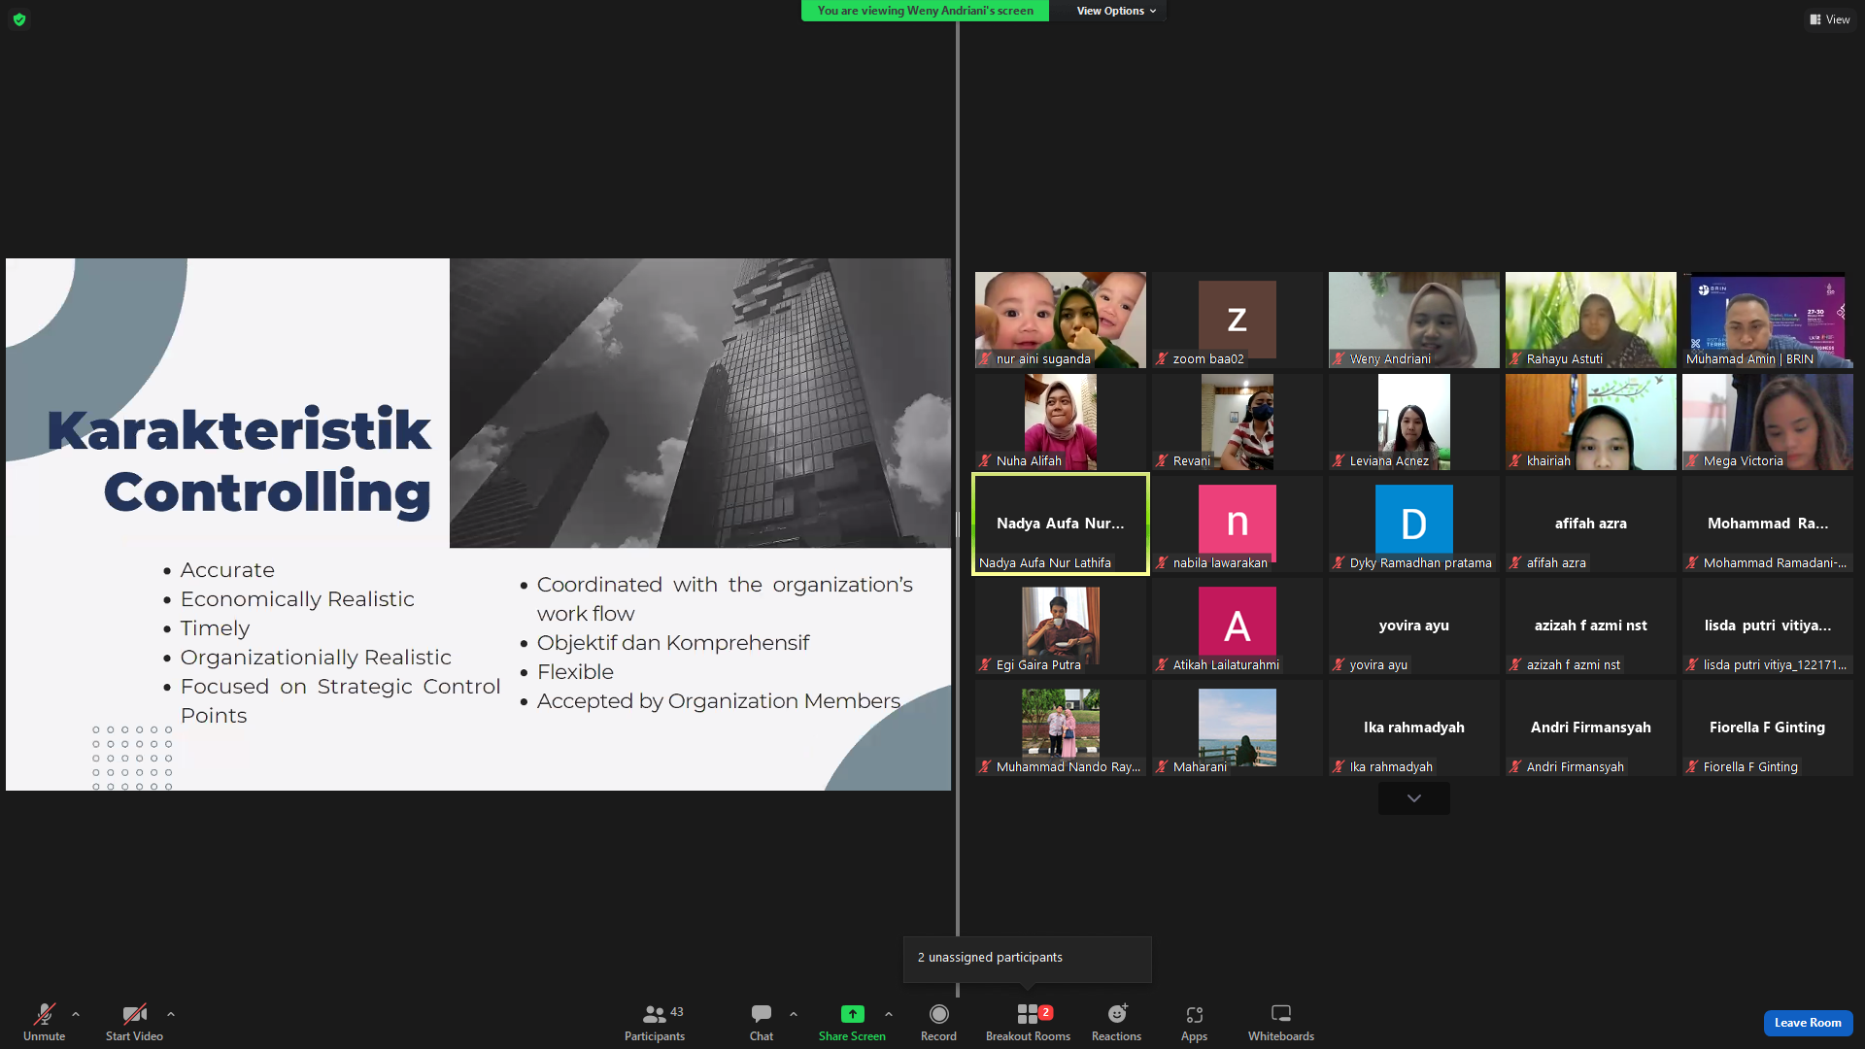
Task: Click the Unmute microphone icon
Action: pyautogui.click(x=45, y=1014)
